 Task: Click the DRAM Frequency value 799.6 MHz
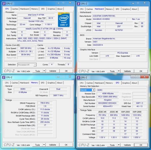click(45, 103)
